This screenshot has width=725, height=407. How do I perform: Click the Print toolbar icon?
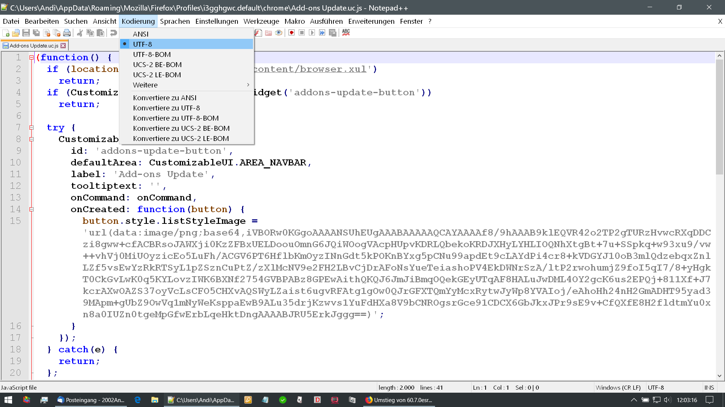pos(67,33)
